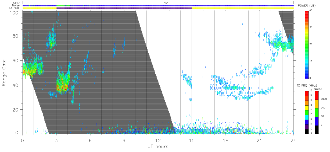The width and height of the screenshot is (330, 152).
Task: Select the 10000 label on the NOISE legend
Action: click(323, 99)
